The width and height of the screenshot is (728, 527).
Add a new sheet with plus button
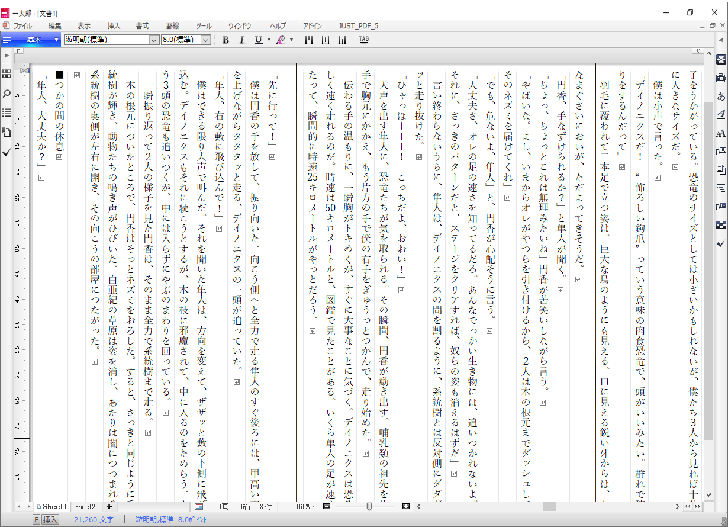(x=109, y=507)
